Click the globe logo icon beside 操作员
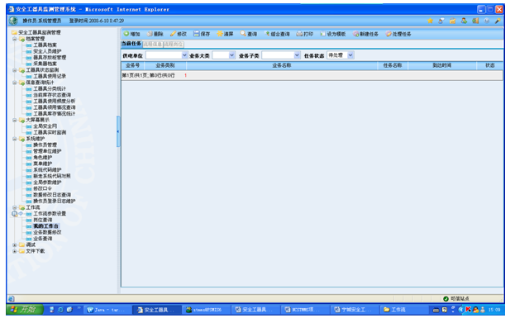This screenshot has height=318, width=510. point(13,21)
